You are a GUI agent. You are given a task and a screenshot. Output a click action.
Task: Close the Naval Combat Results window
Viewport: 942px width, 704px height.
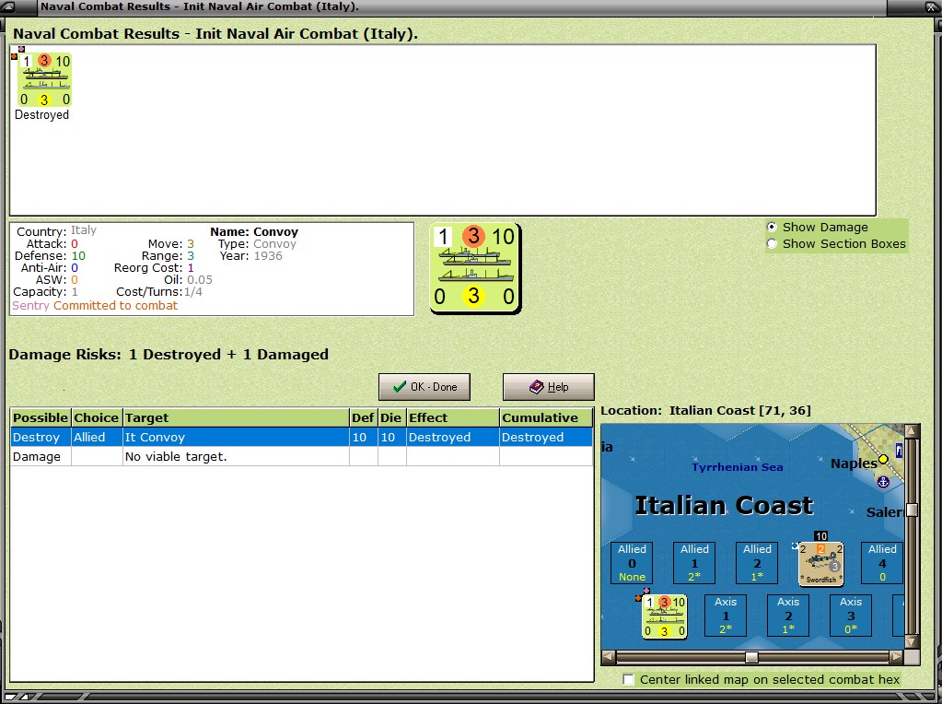pyautogui.click(x=931, y=7)
